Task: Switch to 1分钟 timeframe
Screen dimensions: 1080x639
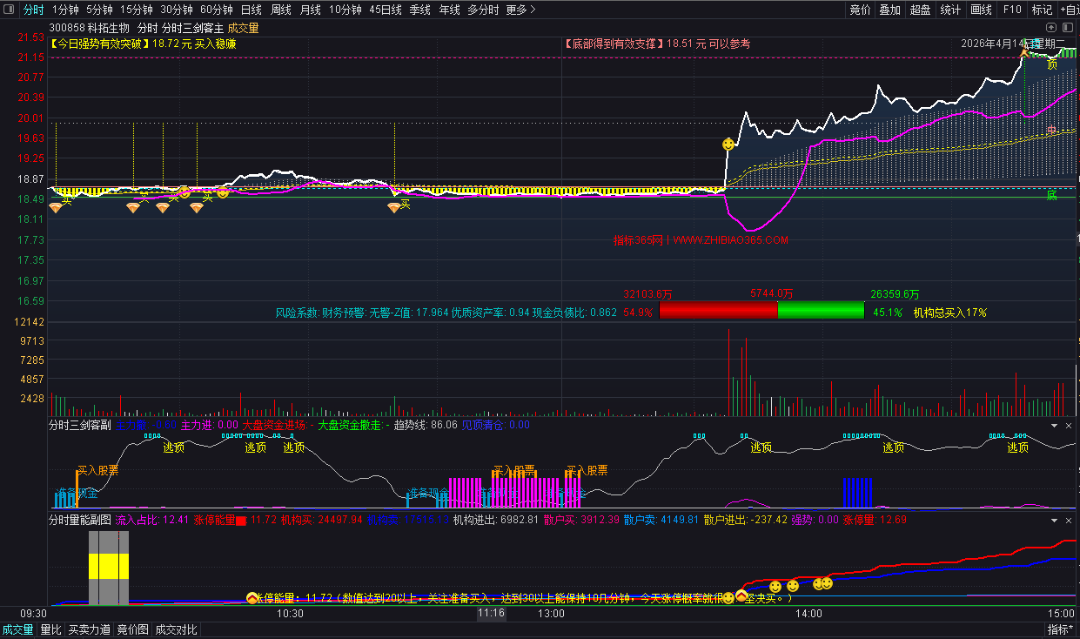Action: [65, 10]
